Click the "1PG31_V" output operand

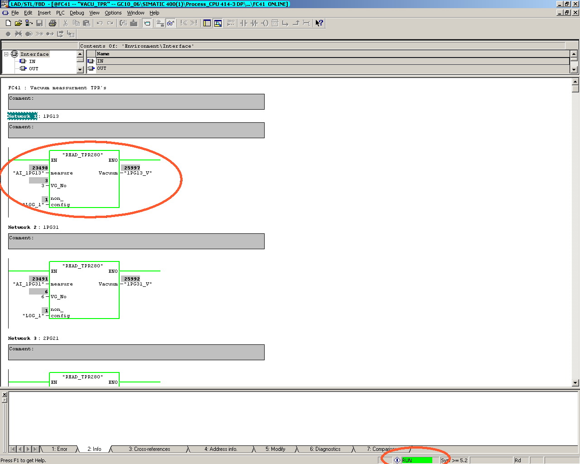[138, 284]
